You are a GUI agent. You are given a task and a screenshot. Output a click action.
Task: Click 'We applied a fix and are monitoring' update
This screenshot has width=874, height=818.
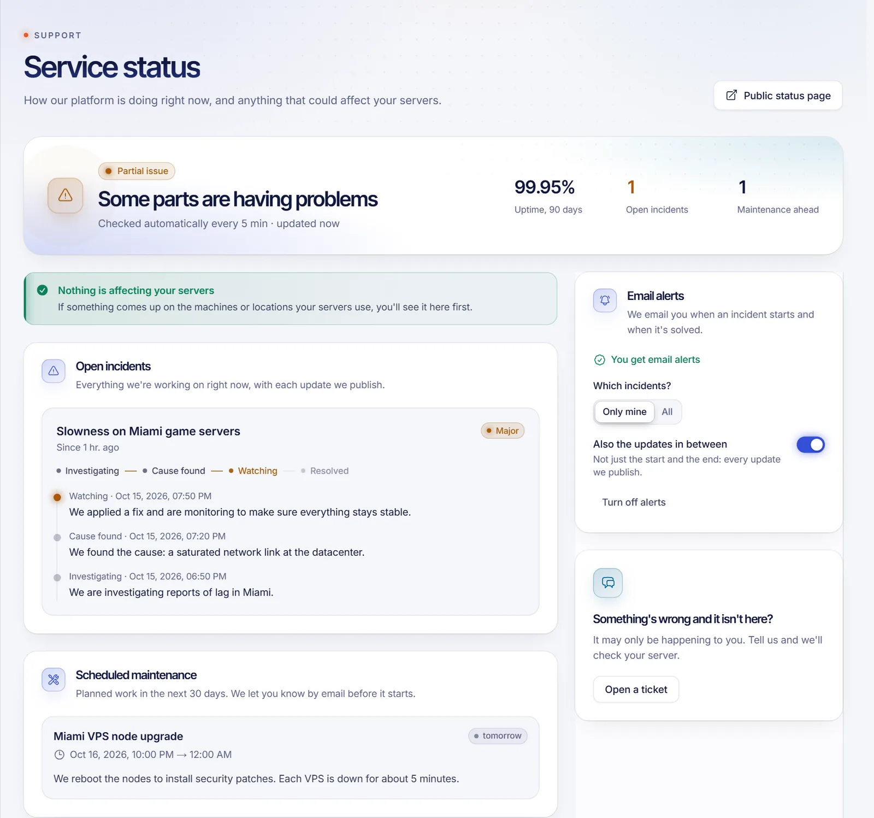[240, 512]
